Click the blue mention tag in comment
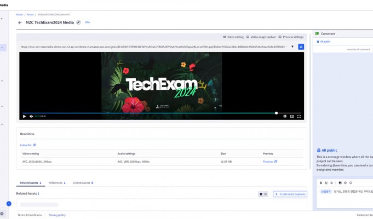Screen dimensions: 373x219 pos(326,192)
